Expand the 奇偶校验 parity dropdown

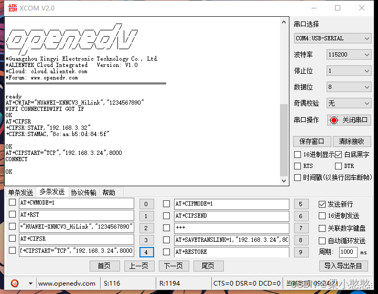[349, 103]
